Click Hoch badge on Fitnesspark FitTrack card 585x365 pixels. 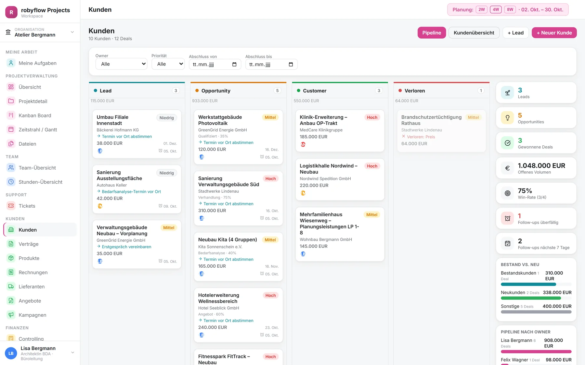(270, 356)
